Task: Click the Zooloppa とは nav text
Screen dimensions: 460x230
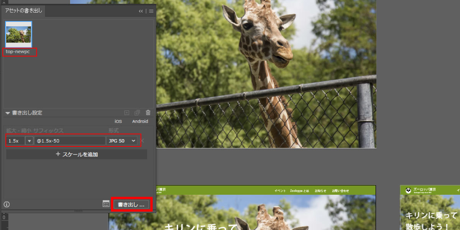Action: point(299,191)
